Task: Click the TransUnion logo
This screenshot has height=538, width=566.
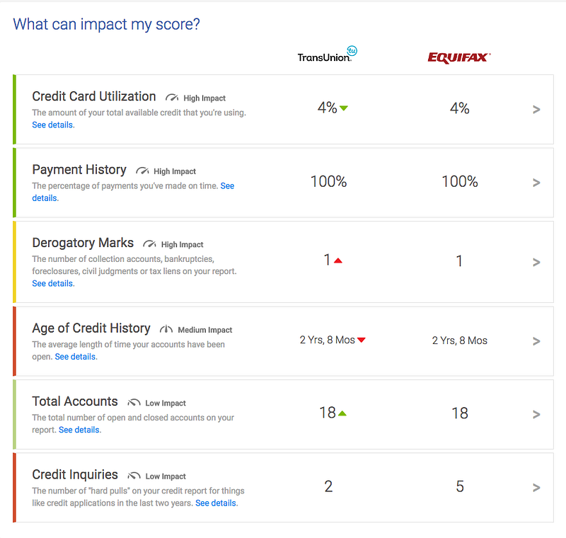Action: click(x=327, y=57)
